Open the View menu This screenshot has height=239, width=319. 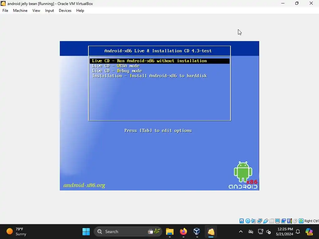coord(36,11)
